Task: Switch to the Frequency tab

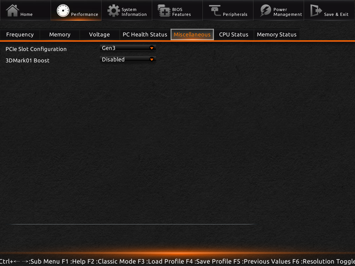Action: 20,35
